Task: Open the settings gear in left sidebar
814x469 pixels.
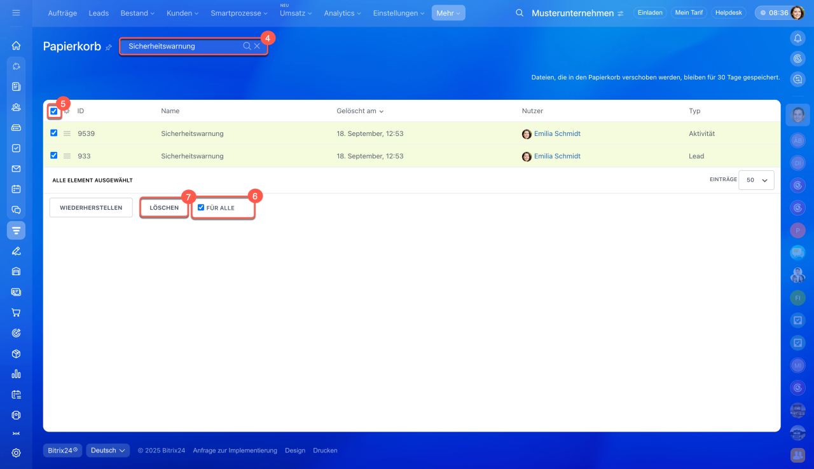Action: tap(16, 452)
